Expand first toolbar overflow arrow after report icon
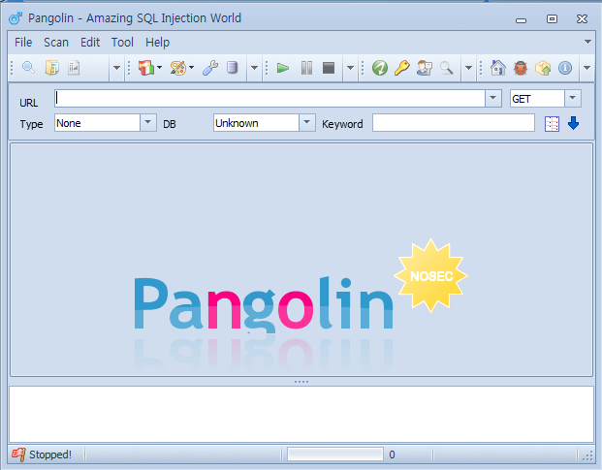This screenshot has height=470, width=602. click(x=116, y=68)
